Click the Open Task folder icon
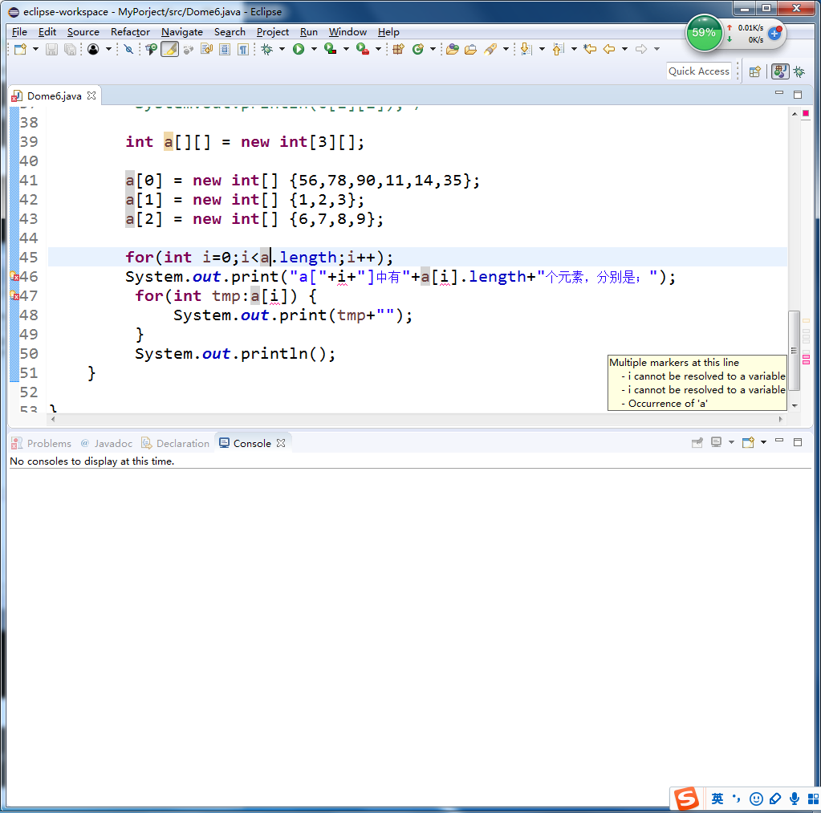821x813 pixels. (x=471, y=49)
